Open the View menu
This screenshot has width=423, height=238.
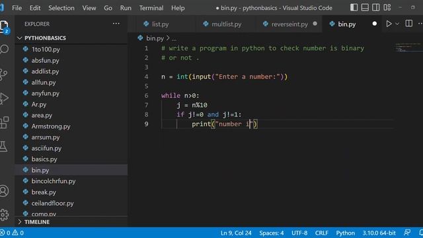click(x=89, y=8)
